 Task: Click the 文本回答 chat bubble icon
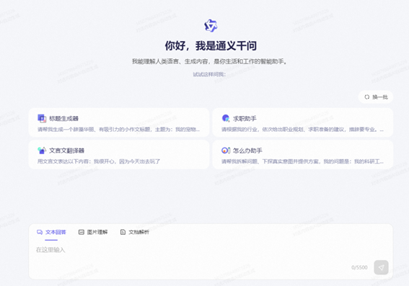click(40, 232)
